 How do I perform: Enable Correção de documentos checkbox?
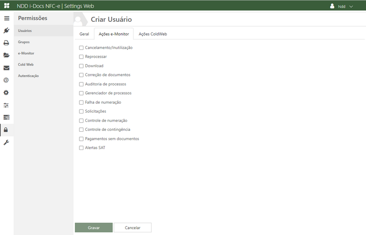click(x=81, y=75)
